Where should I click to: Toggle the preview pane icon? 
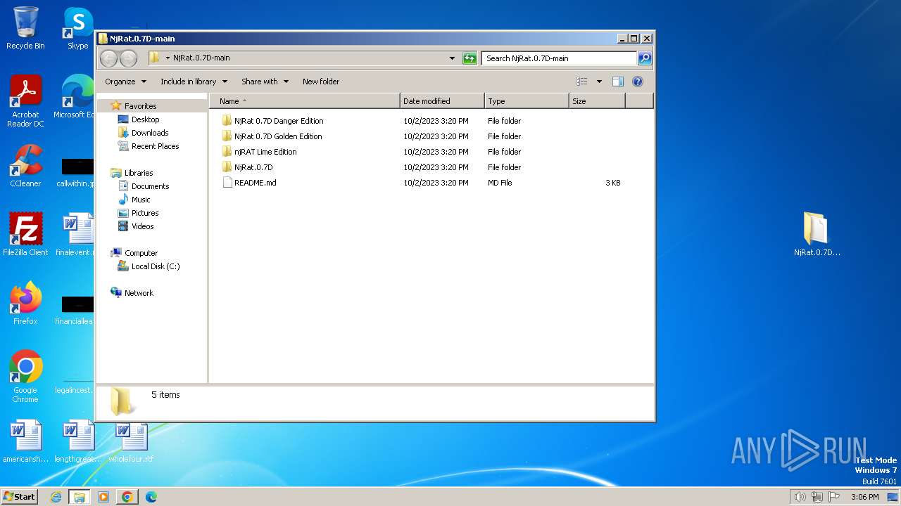tap(618, 82)
